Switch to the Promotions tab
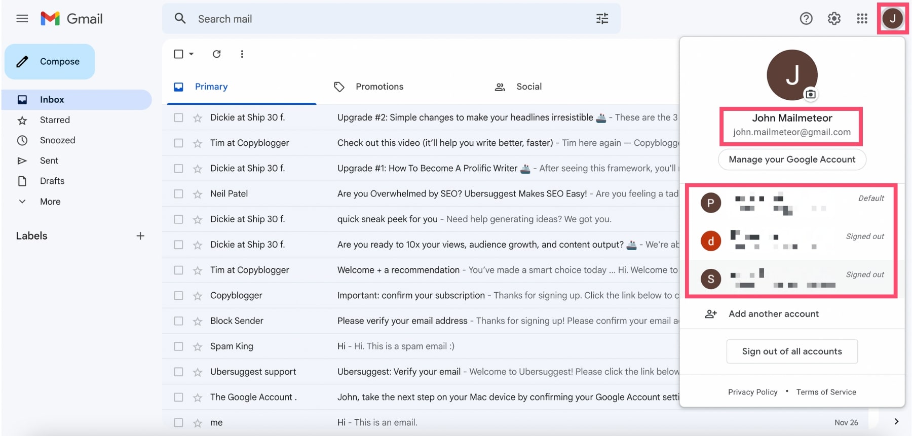This screenshot has width=912, height=436. point(379,87)
